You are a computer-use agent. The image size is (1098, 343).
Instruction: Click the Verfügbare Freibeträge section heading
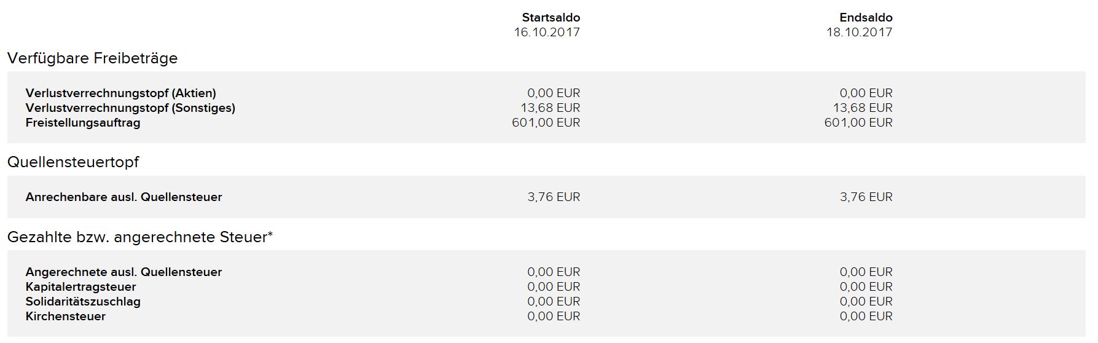92,58
